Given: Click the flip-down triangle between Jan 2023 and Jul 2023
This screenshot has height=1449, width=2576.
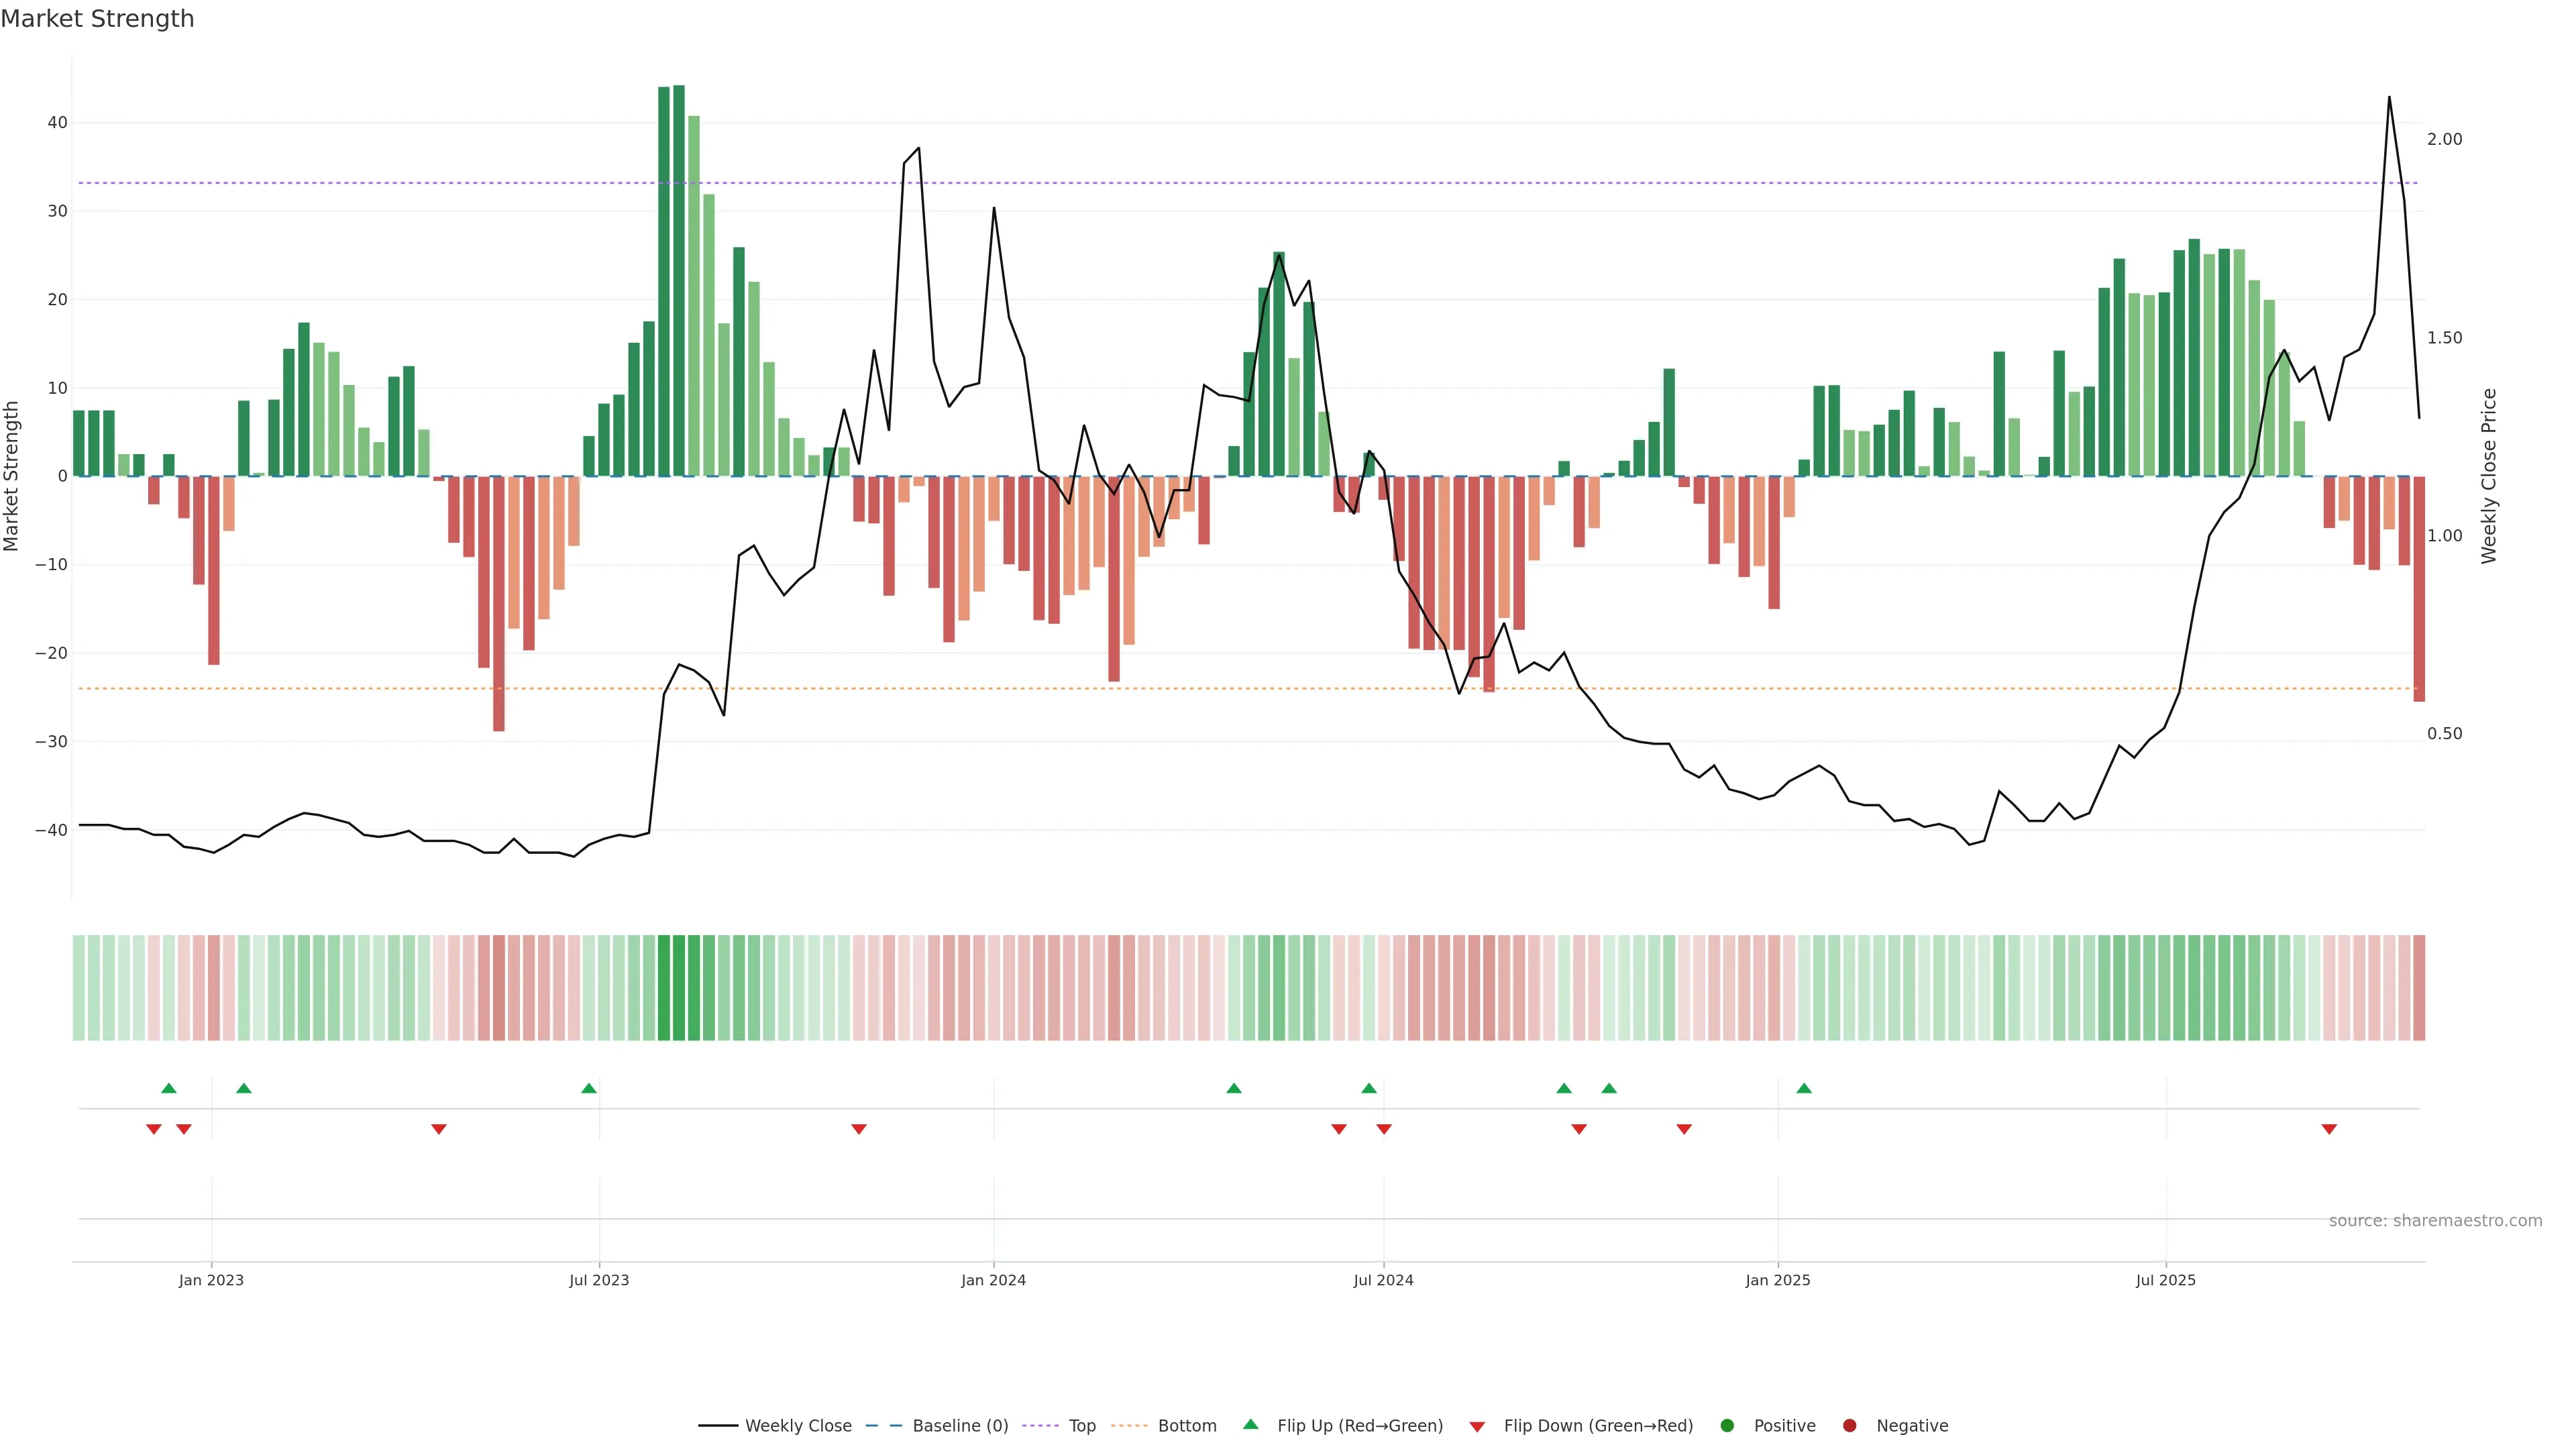Looking at the screenshot, I should [438, 1129].
